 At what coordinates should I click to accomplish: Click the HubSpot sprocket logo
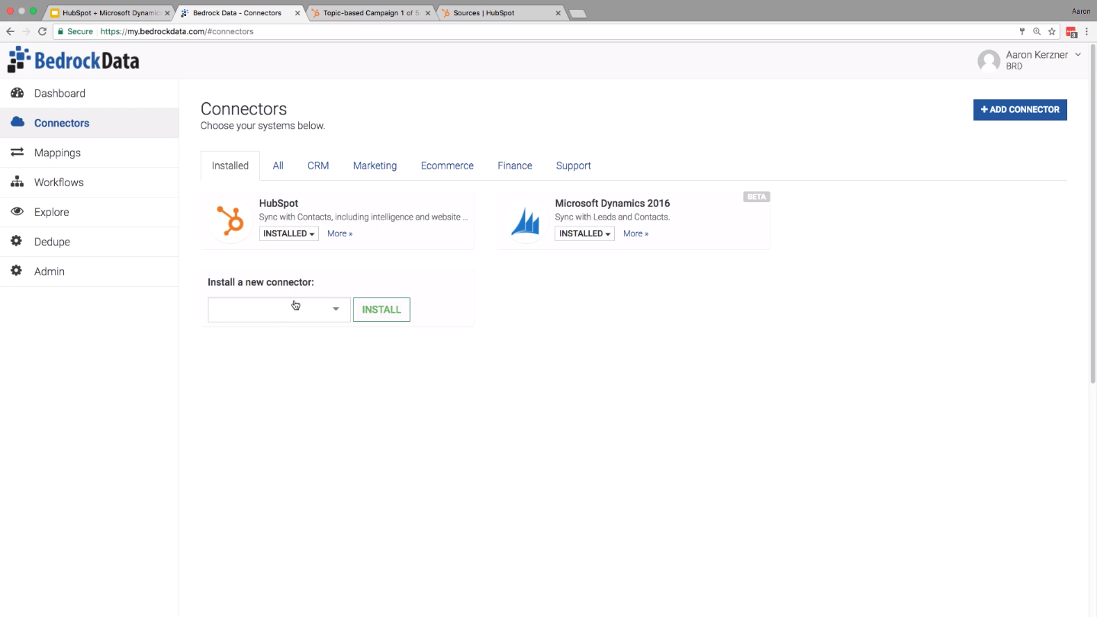230,221
